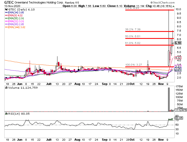Viewport: 187px width, 142px height.
Task: Click the blue 3.05 tag on the price axis
Action: 178,69
